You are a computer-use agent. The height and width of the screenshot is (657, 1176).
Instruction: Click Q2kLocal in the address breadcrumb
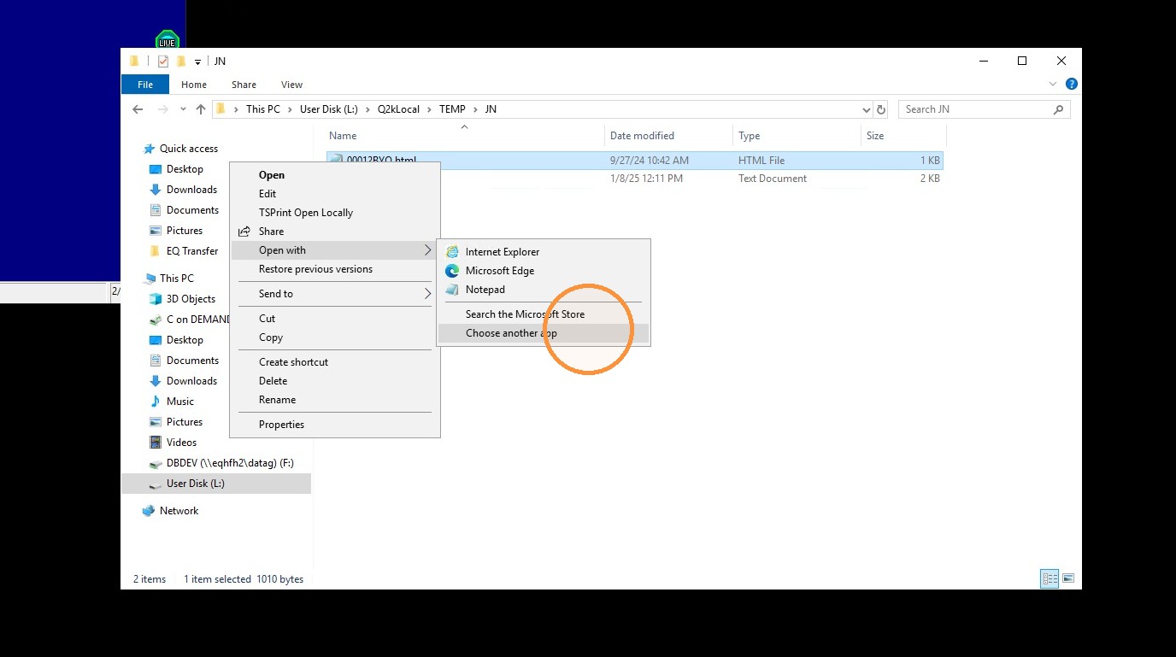pos(398,109)
